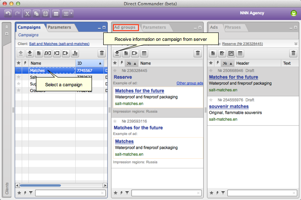The image size is (301, 200).
Task: Click the new ad icon in the Ads toolbar
Action: [x=213, y=53]
